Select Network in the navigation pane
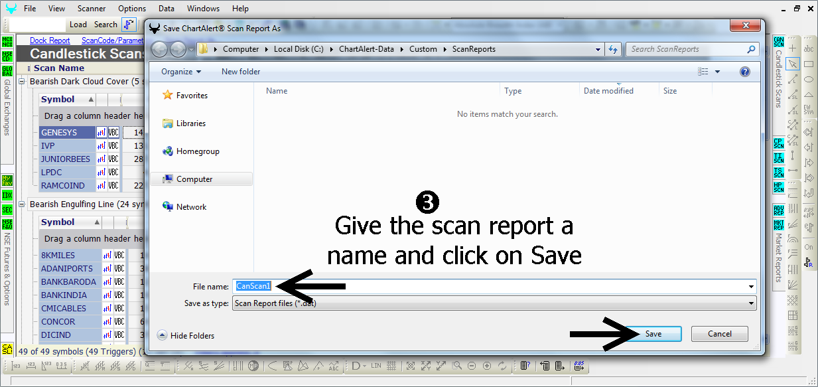 [192, 207]
